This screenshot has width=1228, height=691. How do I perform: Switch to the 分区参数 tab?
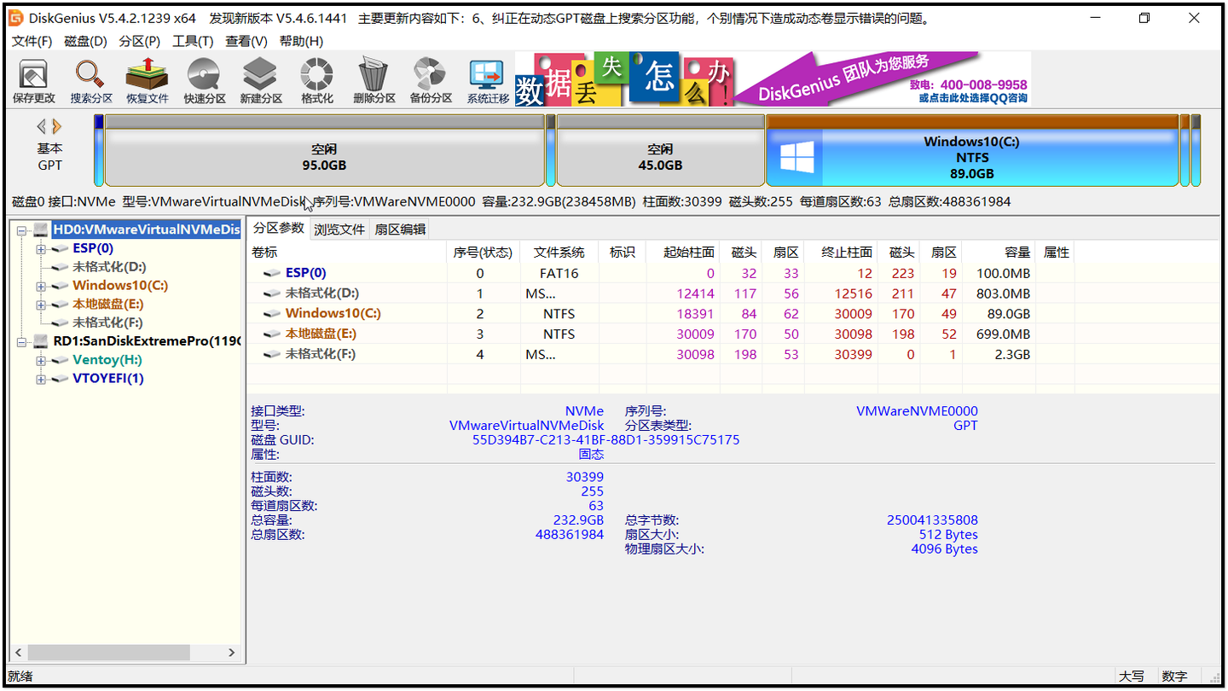[x=278, y=228]
